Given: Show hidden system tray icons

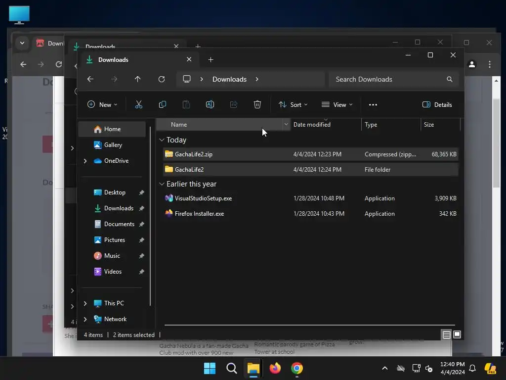Looking at the screenshot, I should pyautogui.click(x=384, y=368).
